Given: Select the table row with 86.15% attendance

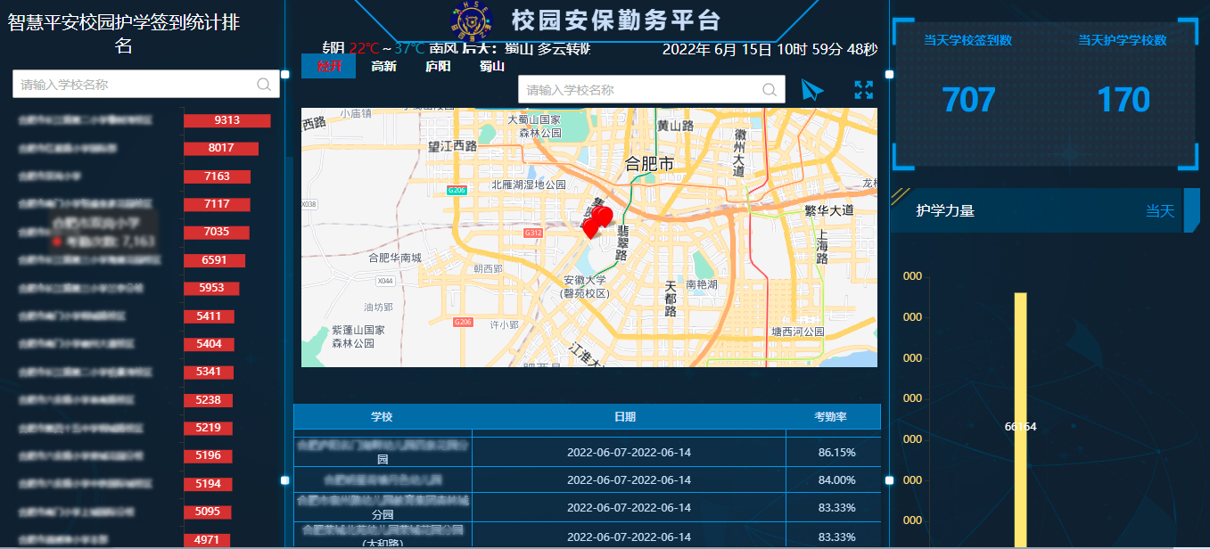Looking at the screenshot, I should pyautogui.click(x=587, y=453).
